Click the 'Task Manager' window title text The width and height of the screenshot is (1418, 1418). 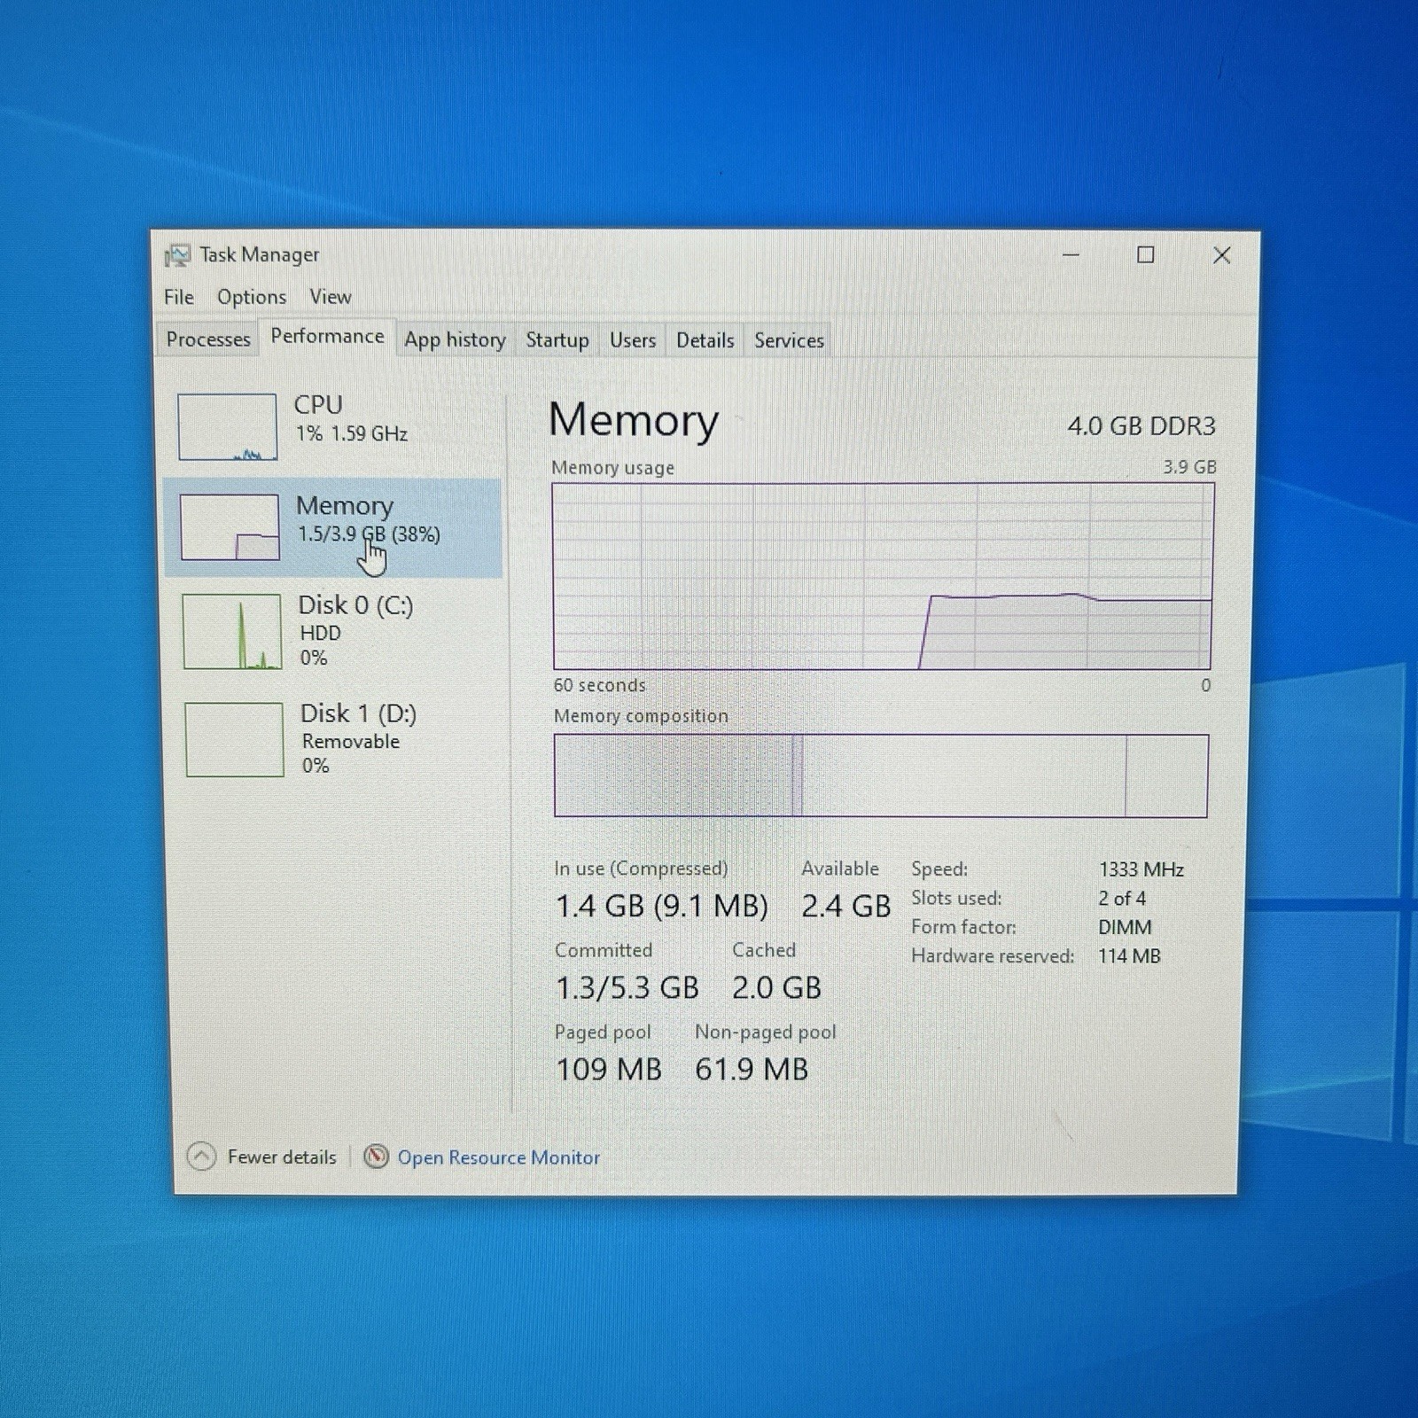pyautogui.click(x=259, y=255)
